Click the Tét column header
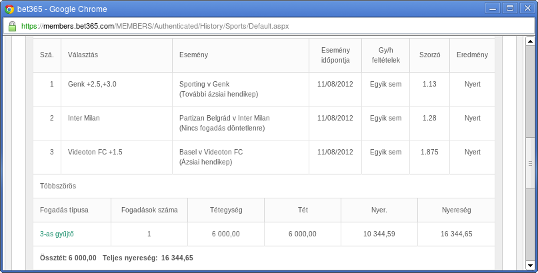538x273 pixels. pyautogui.click(x=303, y=210)
